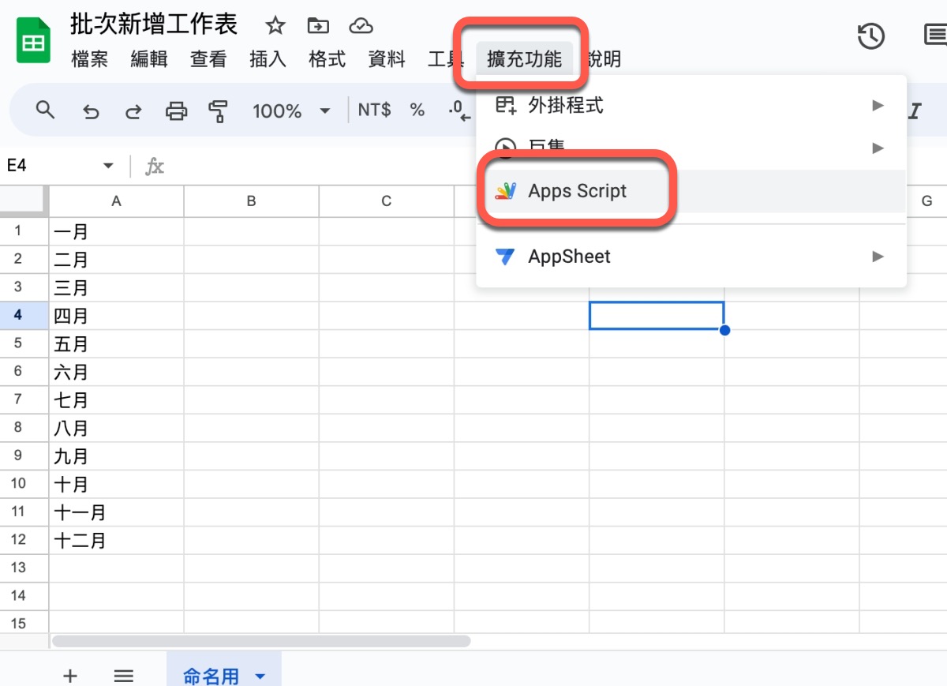Open the 格式 menu

coord(327,59)
